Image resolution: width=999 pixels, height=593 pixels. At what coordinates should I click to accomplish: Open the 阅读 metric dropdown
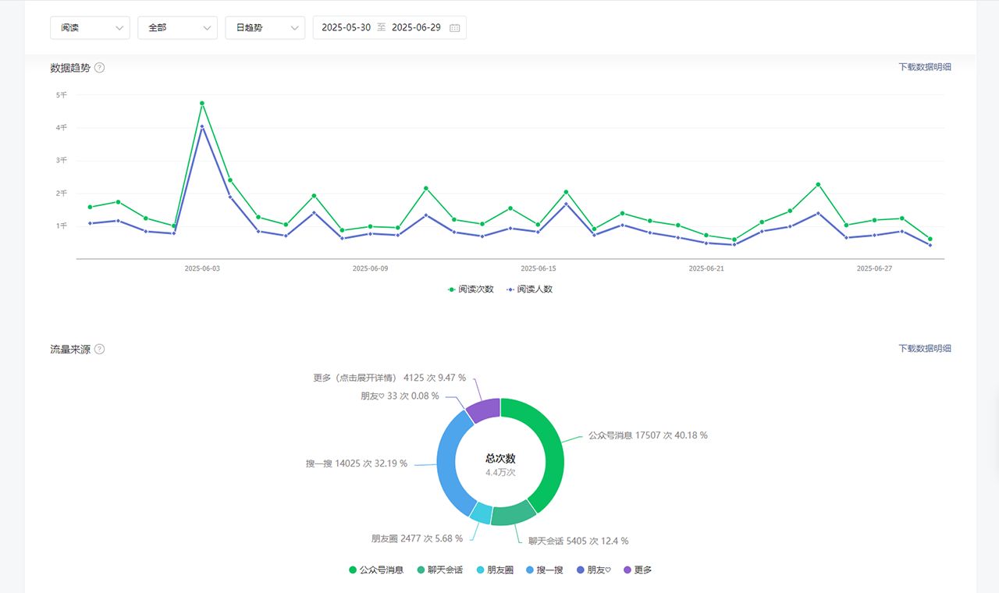click(90, 27)
